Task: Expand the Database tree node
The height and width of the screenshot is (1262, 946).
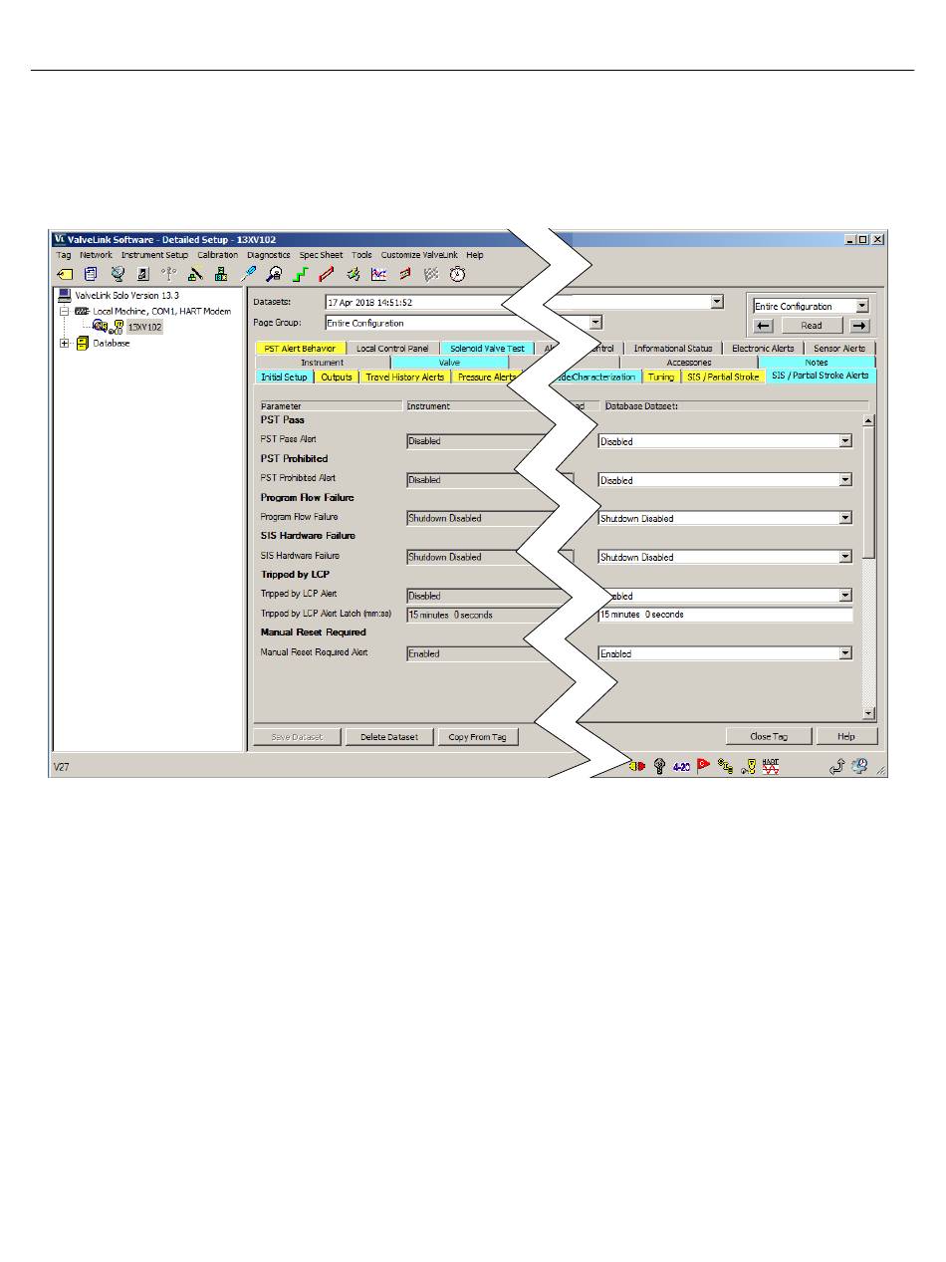Action: click(65, 344)
